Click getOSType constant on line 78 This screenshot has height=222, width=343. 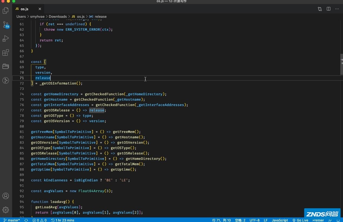coord(54,115)
